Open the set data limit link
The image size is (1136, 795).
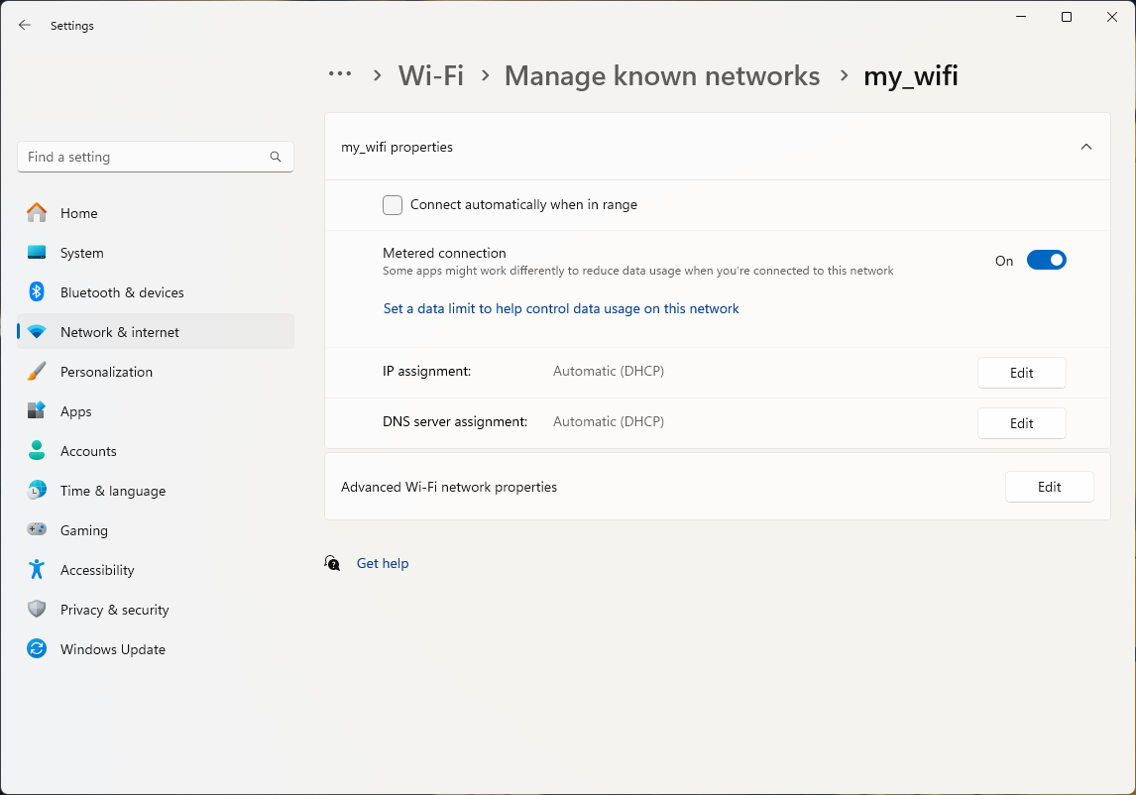tap(561, 308)
